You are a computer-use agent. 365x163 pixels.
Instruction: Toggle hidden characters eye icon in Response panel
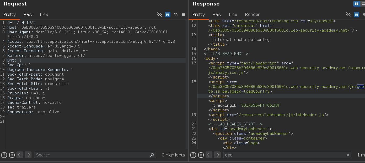[x=348, y=15]
